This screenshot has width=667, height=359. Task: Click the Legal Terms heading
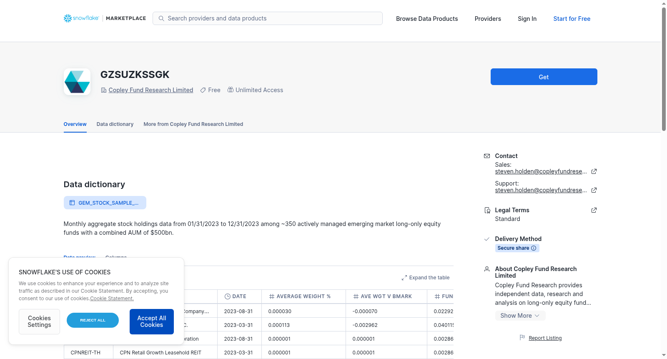(512, 210)
